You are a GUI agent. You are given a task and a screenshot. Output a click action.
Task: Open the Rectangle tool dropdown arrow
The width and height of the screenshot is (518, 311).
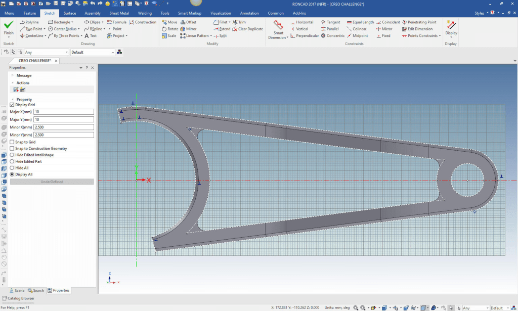(x=72, y=22)
